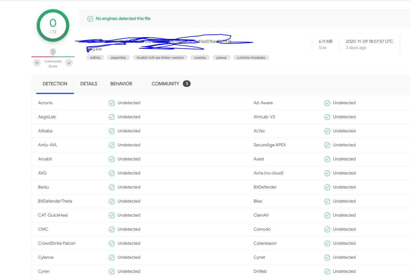This screenshot has height=278, width=410.
Task: Click the AegisLab engine name
Action: [x=47, y=117]
